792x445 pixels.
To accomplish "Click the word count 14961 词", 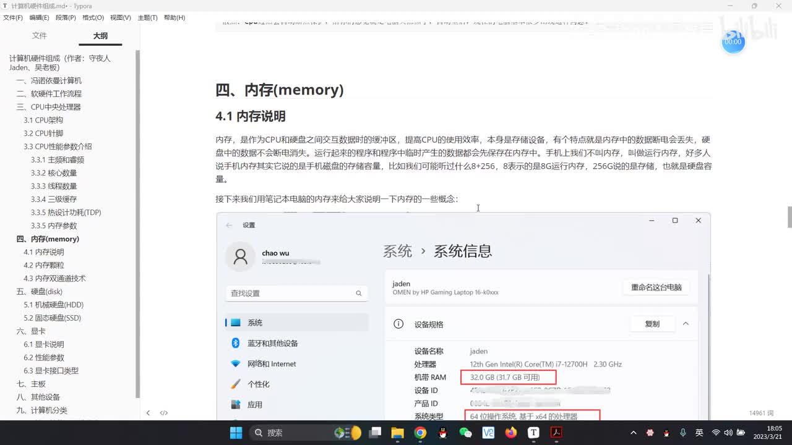I will click(x=762, y=413).
